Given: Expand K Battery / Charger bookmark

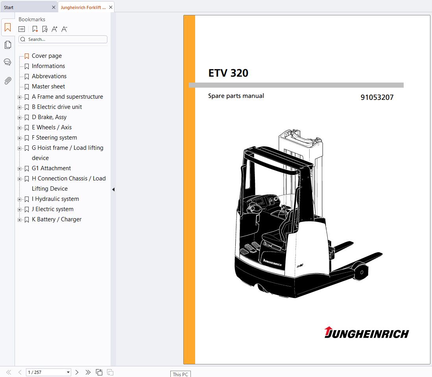Looking at the screenshot, I should click(19, 220).
